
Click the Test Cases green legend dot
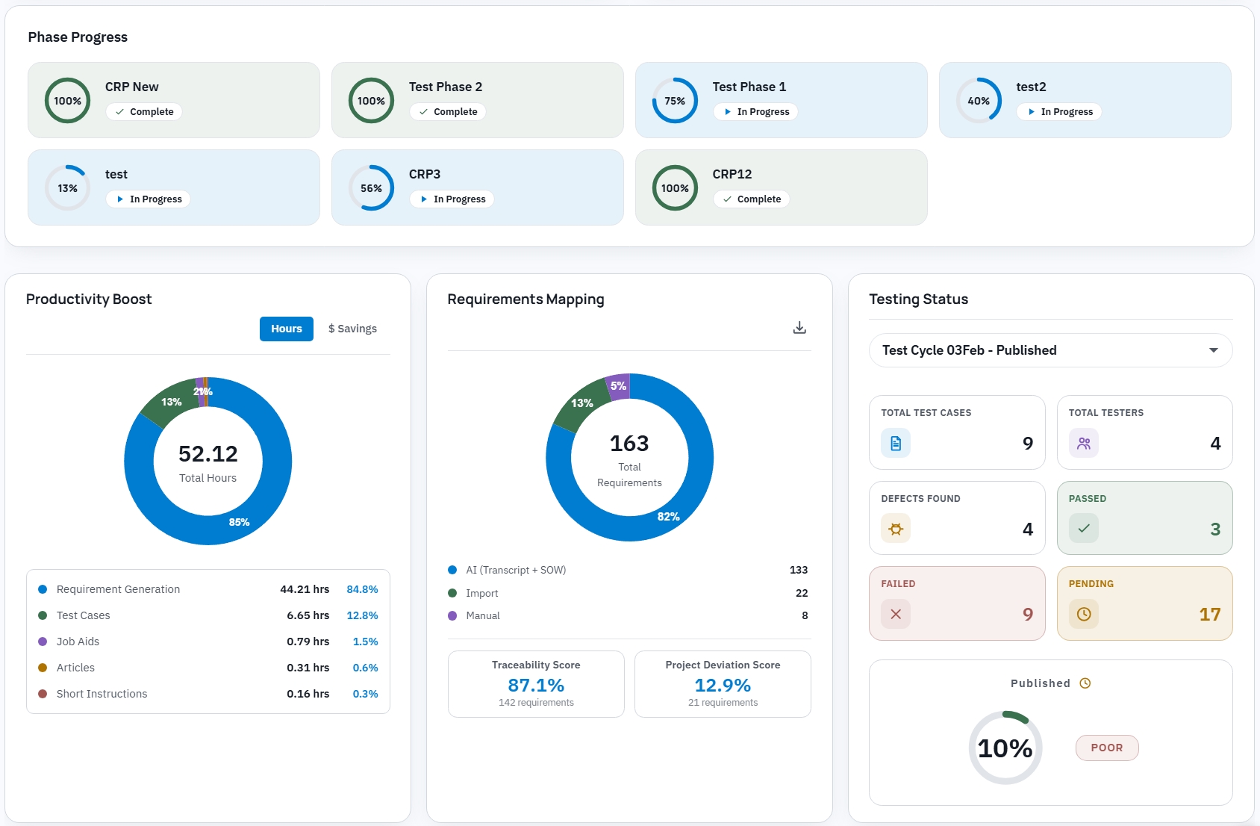click(x=43, y=615)
